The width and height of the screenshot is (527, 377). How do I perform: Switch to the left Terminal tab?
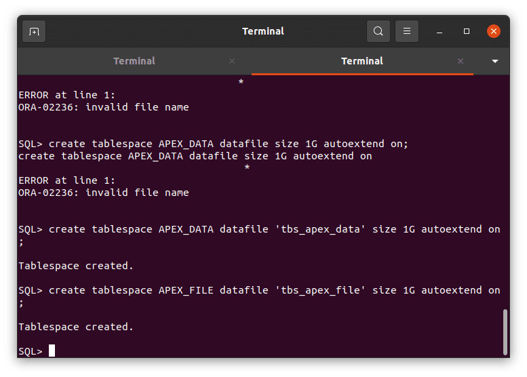click(134, 61)
